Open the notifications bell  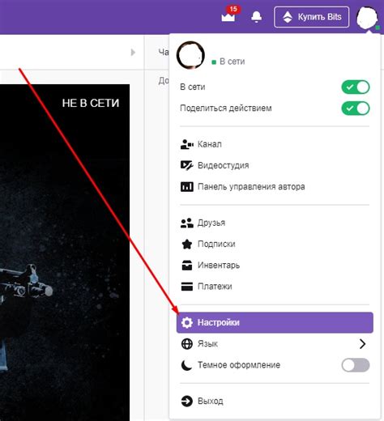pyautogui.click(x=256, y=17)
